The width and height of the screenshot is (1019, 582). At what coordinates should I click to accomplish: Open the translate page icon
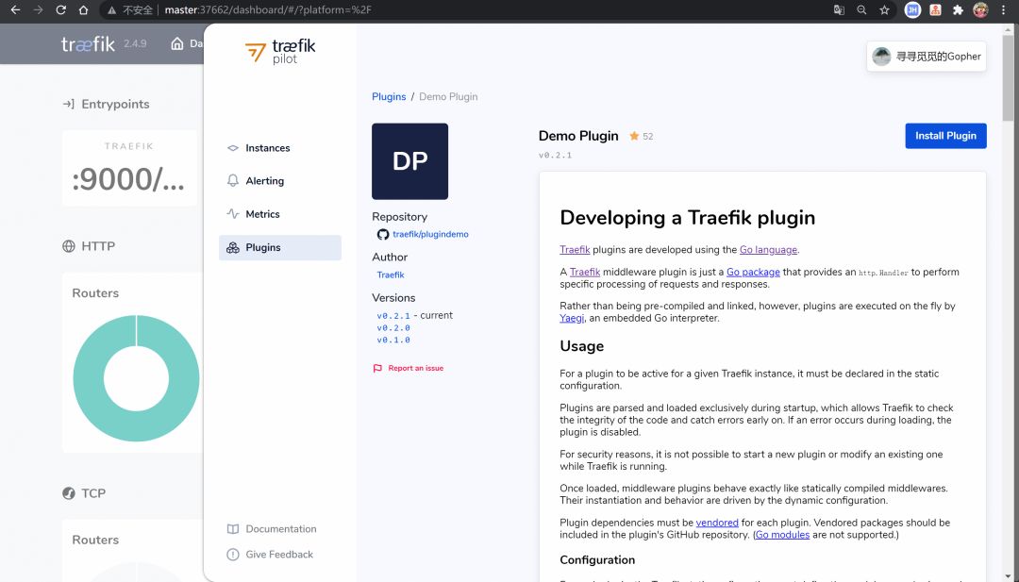[x=839, y=9]
